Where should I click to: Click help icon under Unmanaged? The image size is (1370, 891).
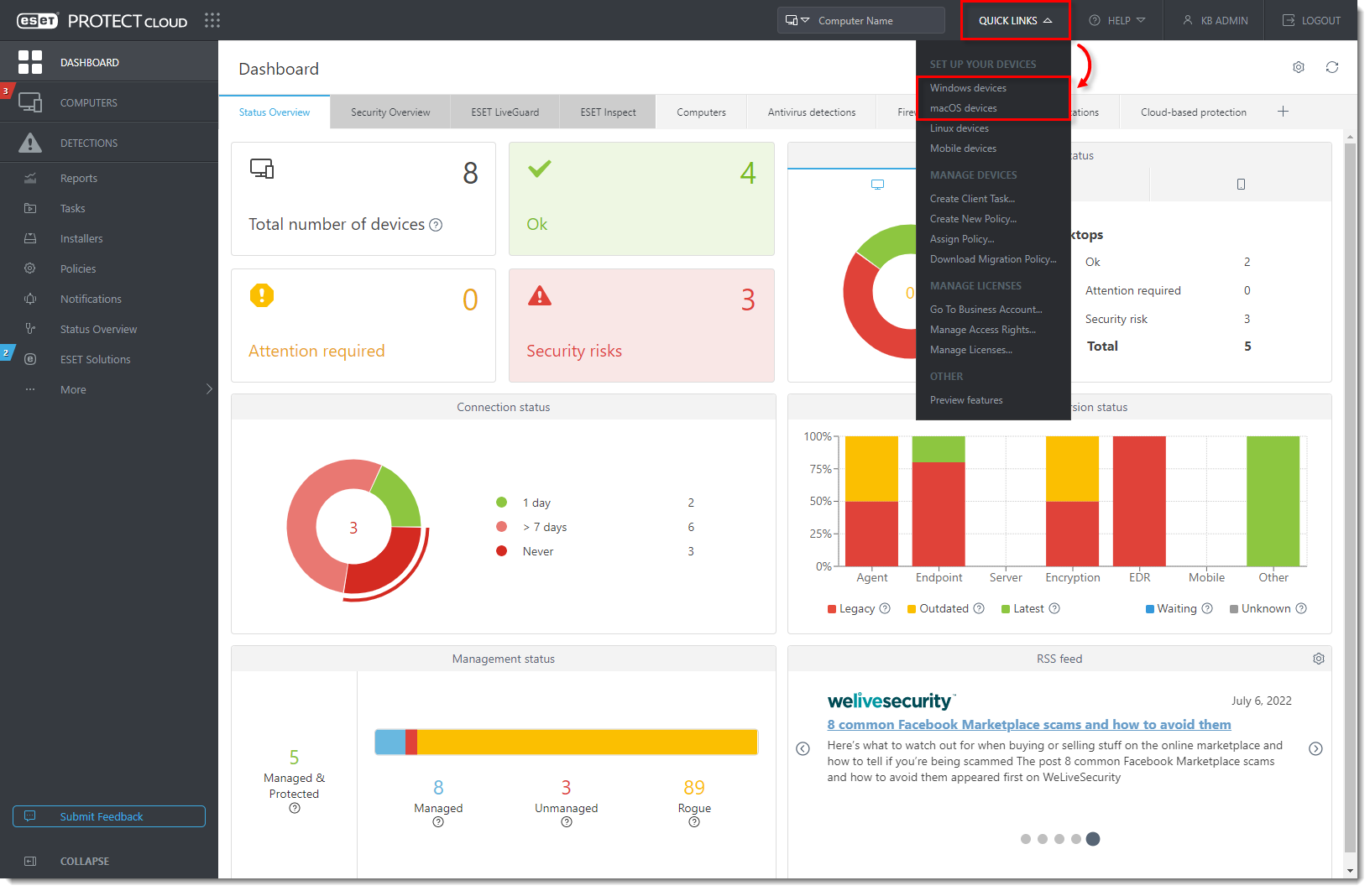point(567,822)
